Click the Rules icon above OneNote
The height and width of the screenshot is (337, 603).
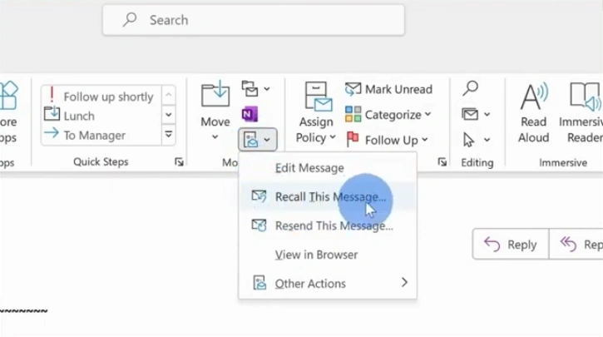tap(250, 88)
